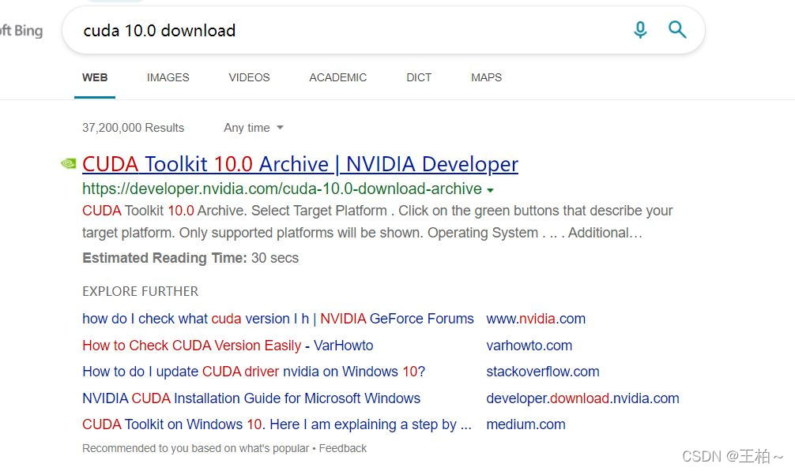795x471 pixels.
Task: Click the Bing logo
Action: (21, 31)
